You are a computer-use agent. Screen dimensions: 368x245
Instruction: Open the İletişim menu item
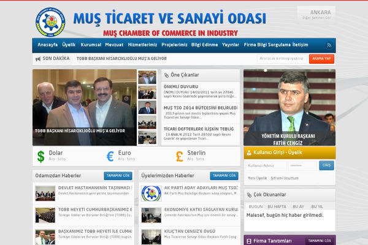(x=300, y=45)
